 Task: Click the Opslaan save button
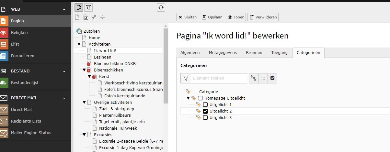(x=212, y=17)
